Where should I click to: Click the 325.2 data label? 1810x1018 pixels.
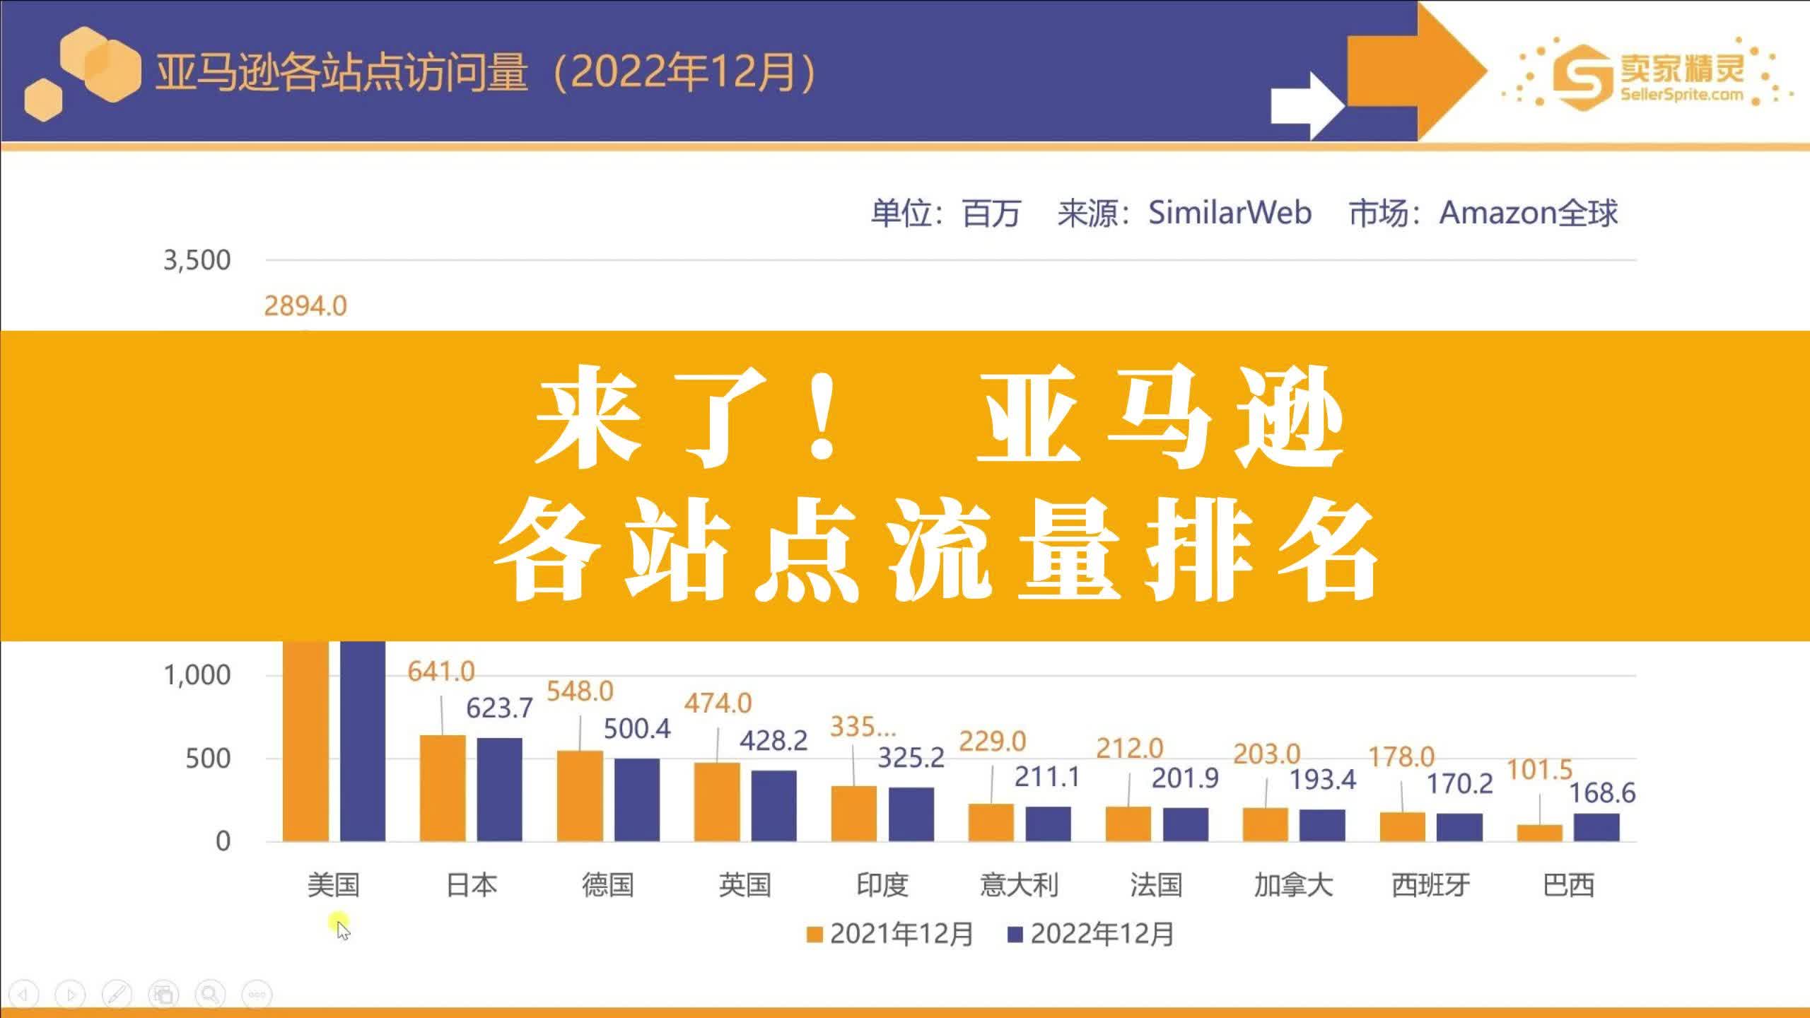pyautogui.click(x=911, y=758)
